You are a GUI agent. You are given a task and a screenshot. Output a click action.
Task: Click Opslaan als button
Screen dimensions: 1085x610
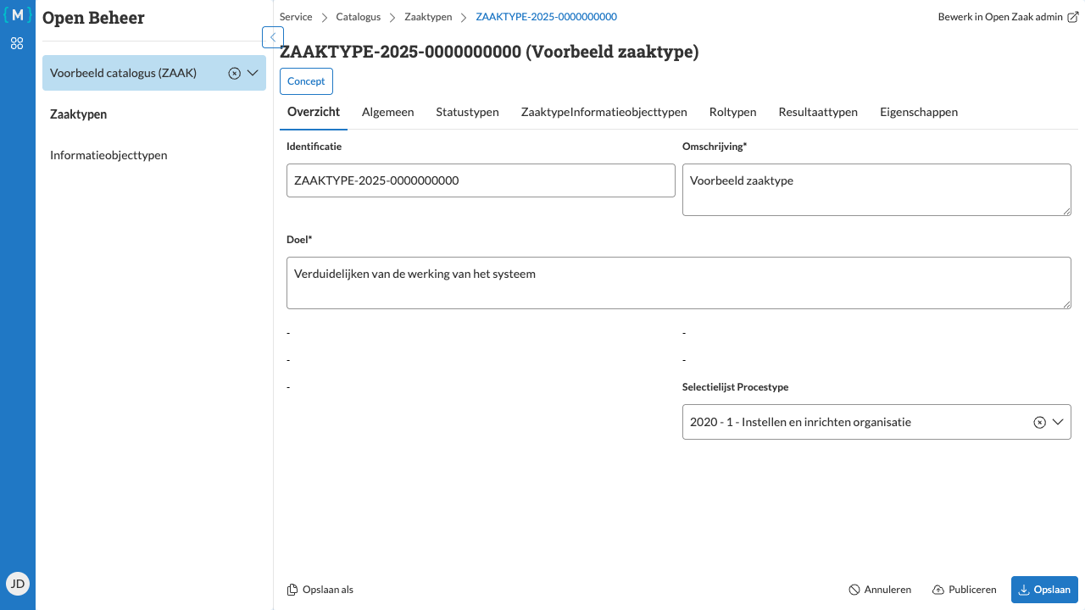tap(320, 590)
